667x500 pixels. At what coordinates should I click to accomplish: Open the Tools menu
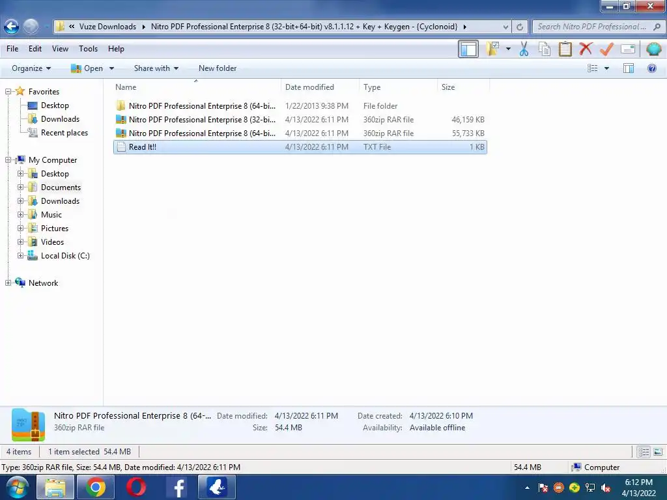coord(88,49)
